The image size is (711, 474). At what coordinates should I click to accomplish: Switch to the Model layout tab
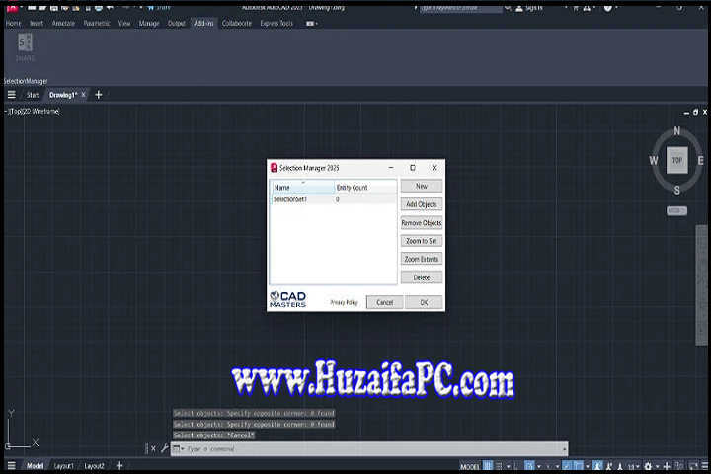tap(35, 466)
